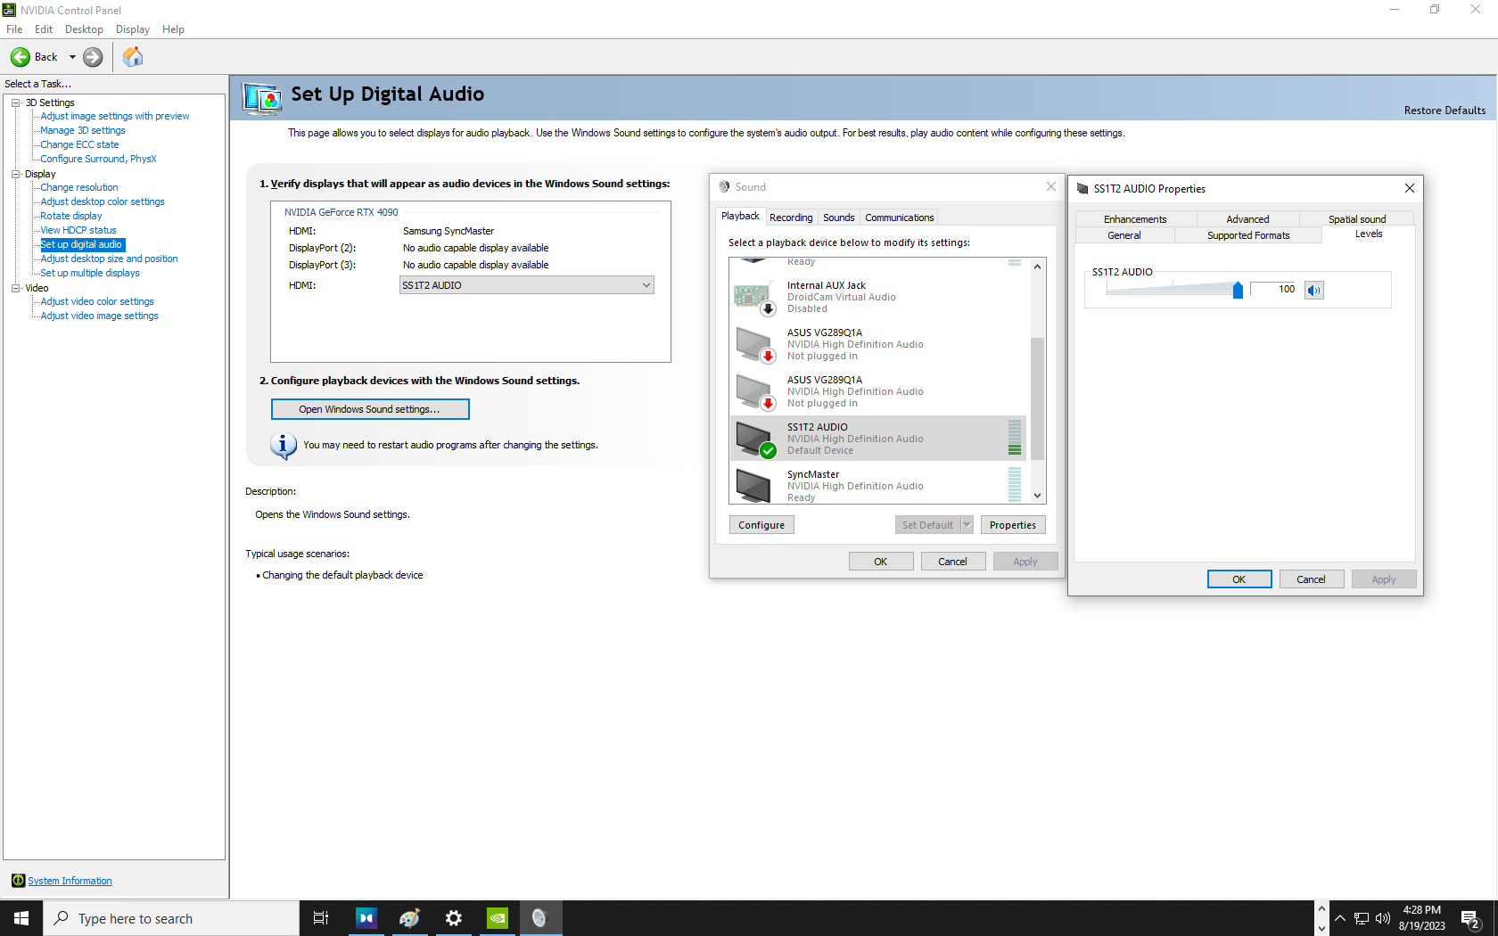Open Back history dropdown arrow

[x=72, y=57]
